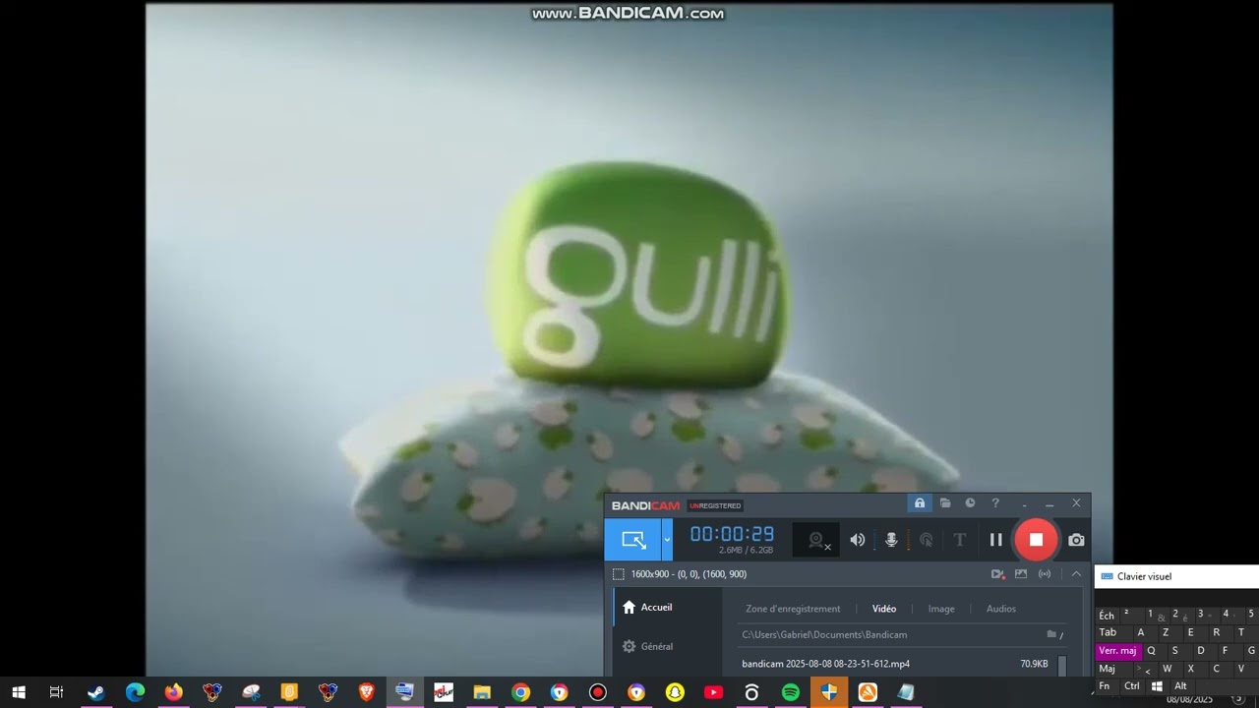Switch to the Vidéo tab
1259x708 pixels.
pos(884,609)
